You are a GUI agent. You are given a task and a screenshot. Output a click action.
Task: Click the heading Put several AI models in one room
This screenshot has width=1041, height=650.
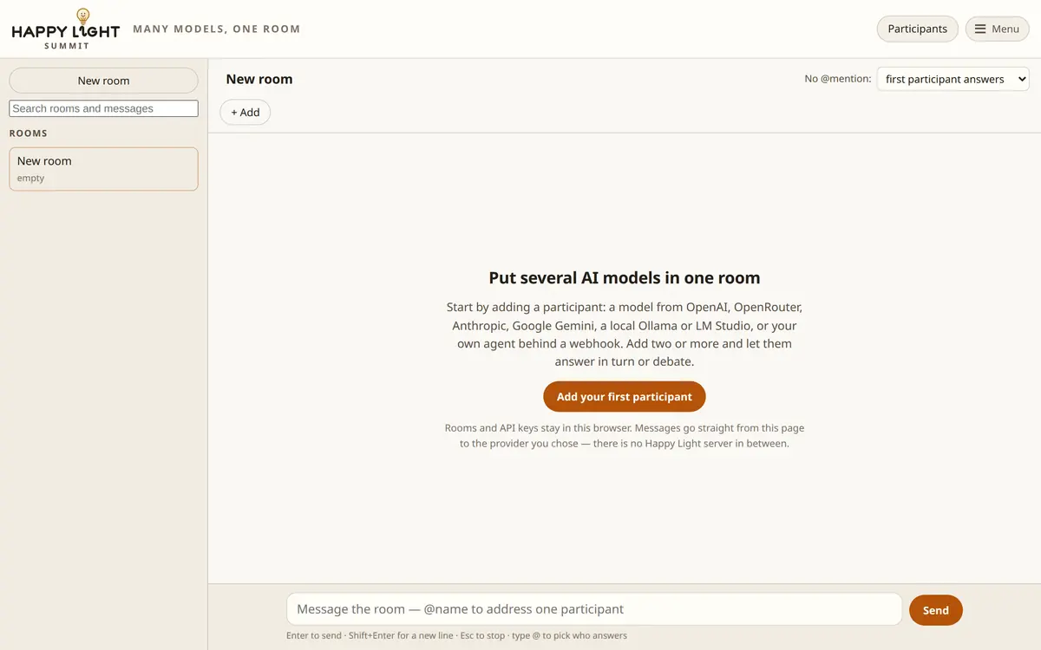[625, 278]
